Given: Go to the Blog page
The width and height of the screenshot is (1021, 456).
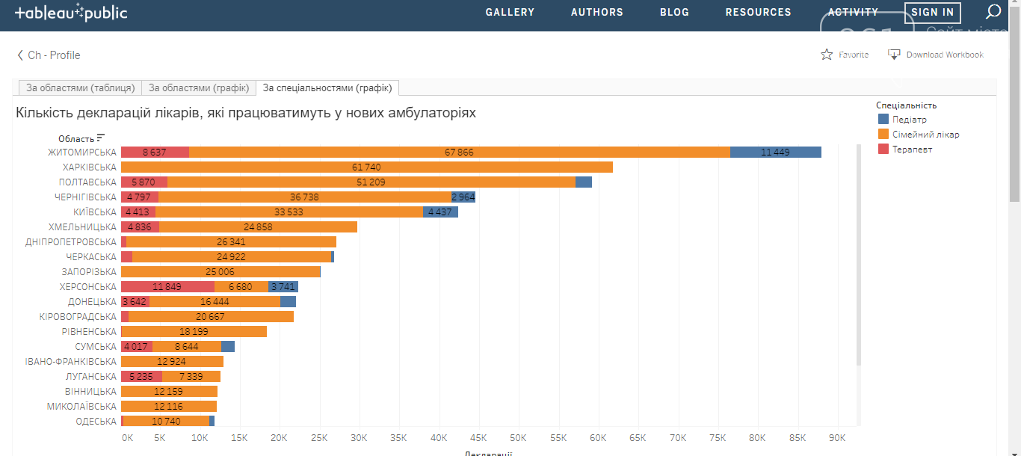Looking at the screenshot, I should pyautogui.click(x=674, y=12).
